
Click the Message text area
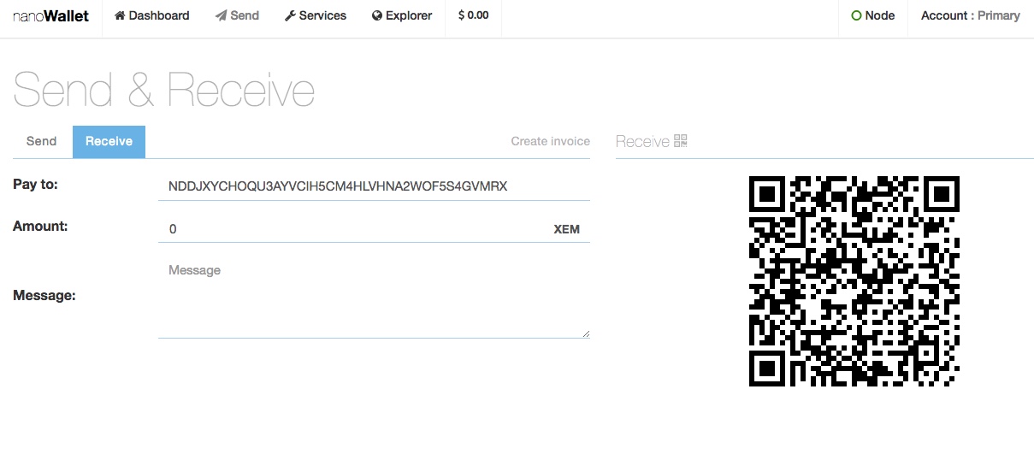(374, 297)
